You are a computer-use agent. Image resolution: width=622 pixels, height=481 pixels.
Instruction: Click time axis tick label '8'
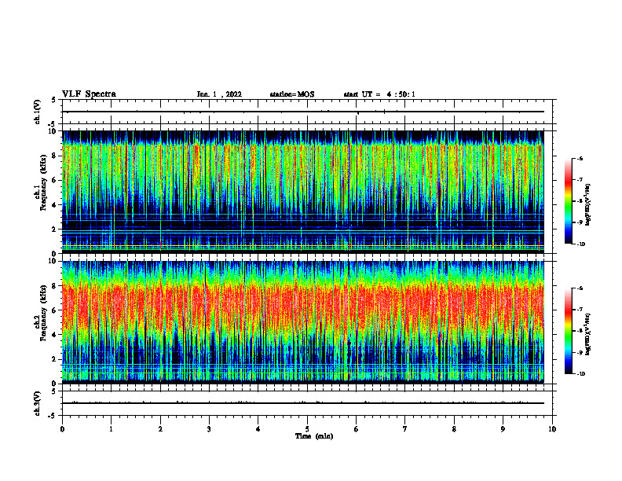coord(454,429)
